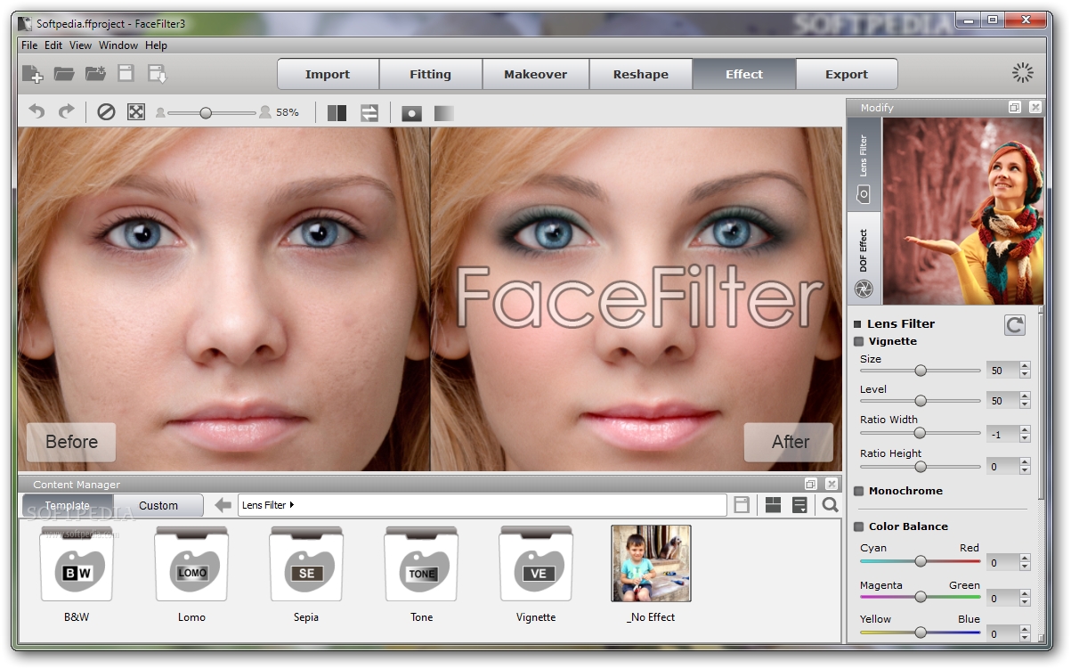
Task: Enable the Lens Filter checkbox
Action: (x=858, y=324)
